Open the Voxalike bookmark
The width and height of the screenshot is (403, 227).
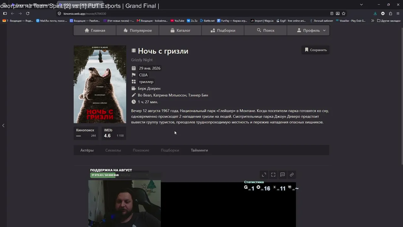coord(350,21)
